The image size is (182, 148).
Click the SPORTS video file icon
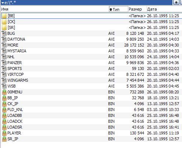tap(4, 69)
